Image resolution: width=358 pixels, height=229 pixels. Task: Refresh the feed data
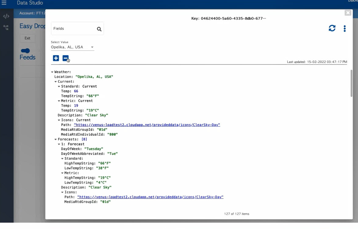tap(332, 28)
